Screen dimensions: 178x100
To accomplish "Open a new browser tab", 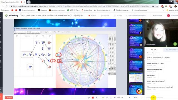I will tap(29, 2).
